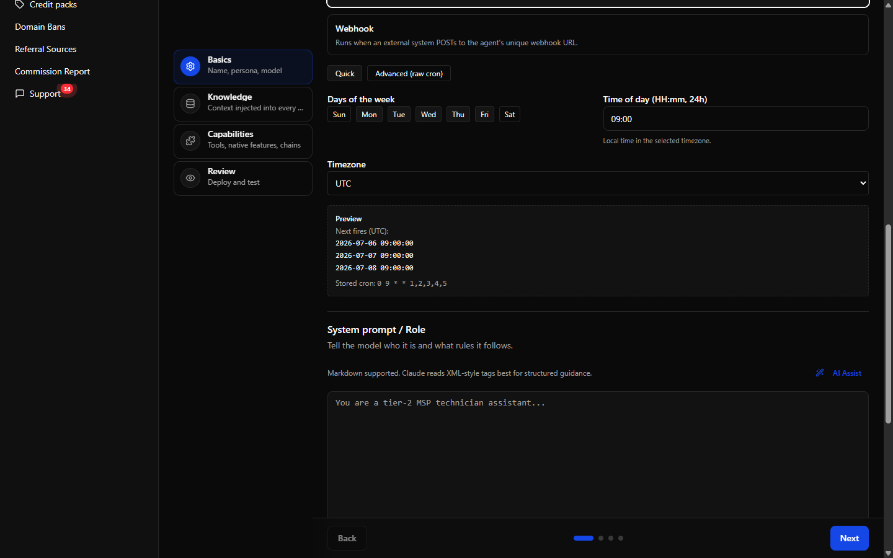Open the Capabilities wizard step
This screenshot has height=558, width=893.
pyautogui.click(x=243, y=141)
